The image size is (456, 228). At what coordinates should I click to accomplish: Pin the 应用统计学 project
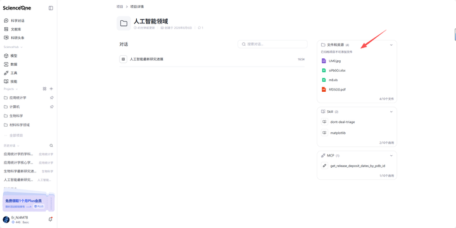pos(51,98)
